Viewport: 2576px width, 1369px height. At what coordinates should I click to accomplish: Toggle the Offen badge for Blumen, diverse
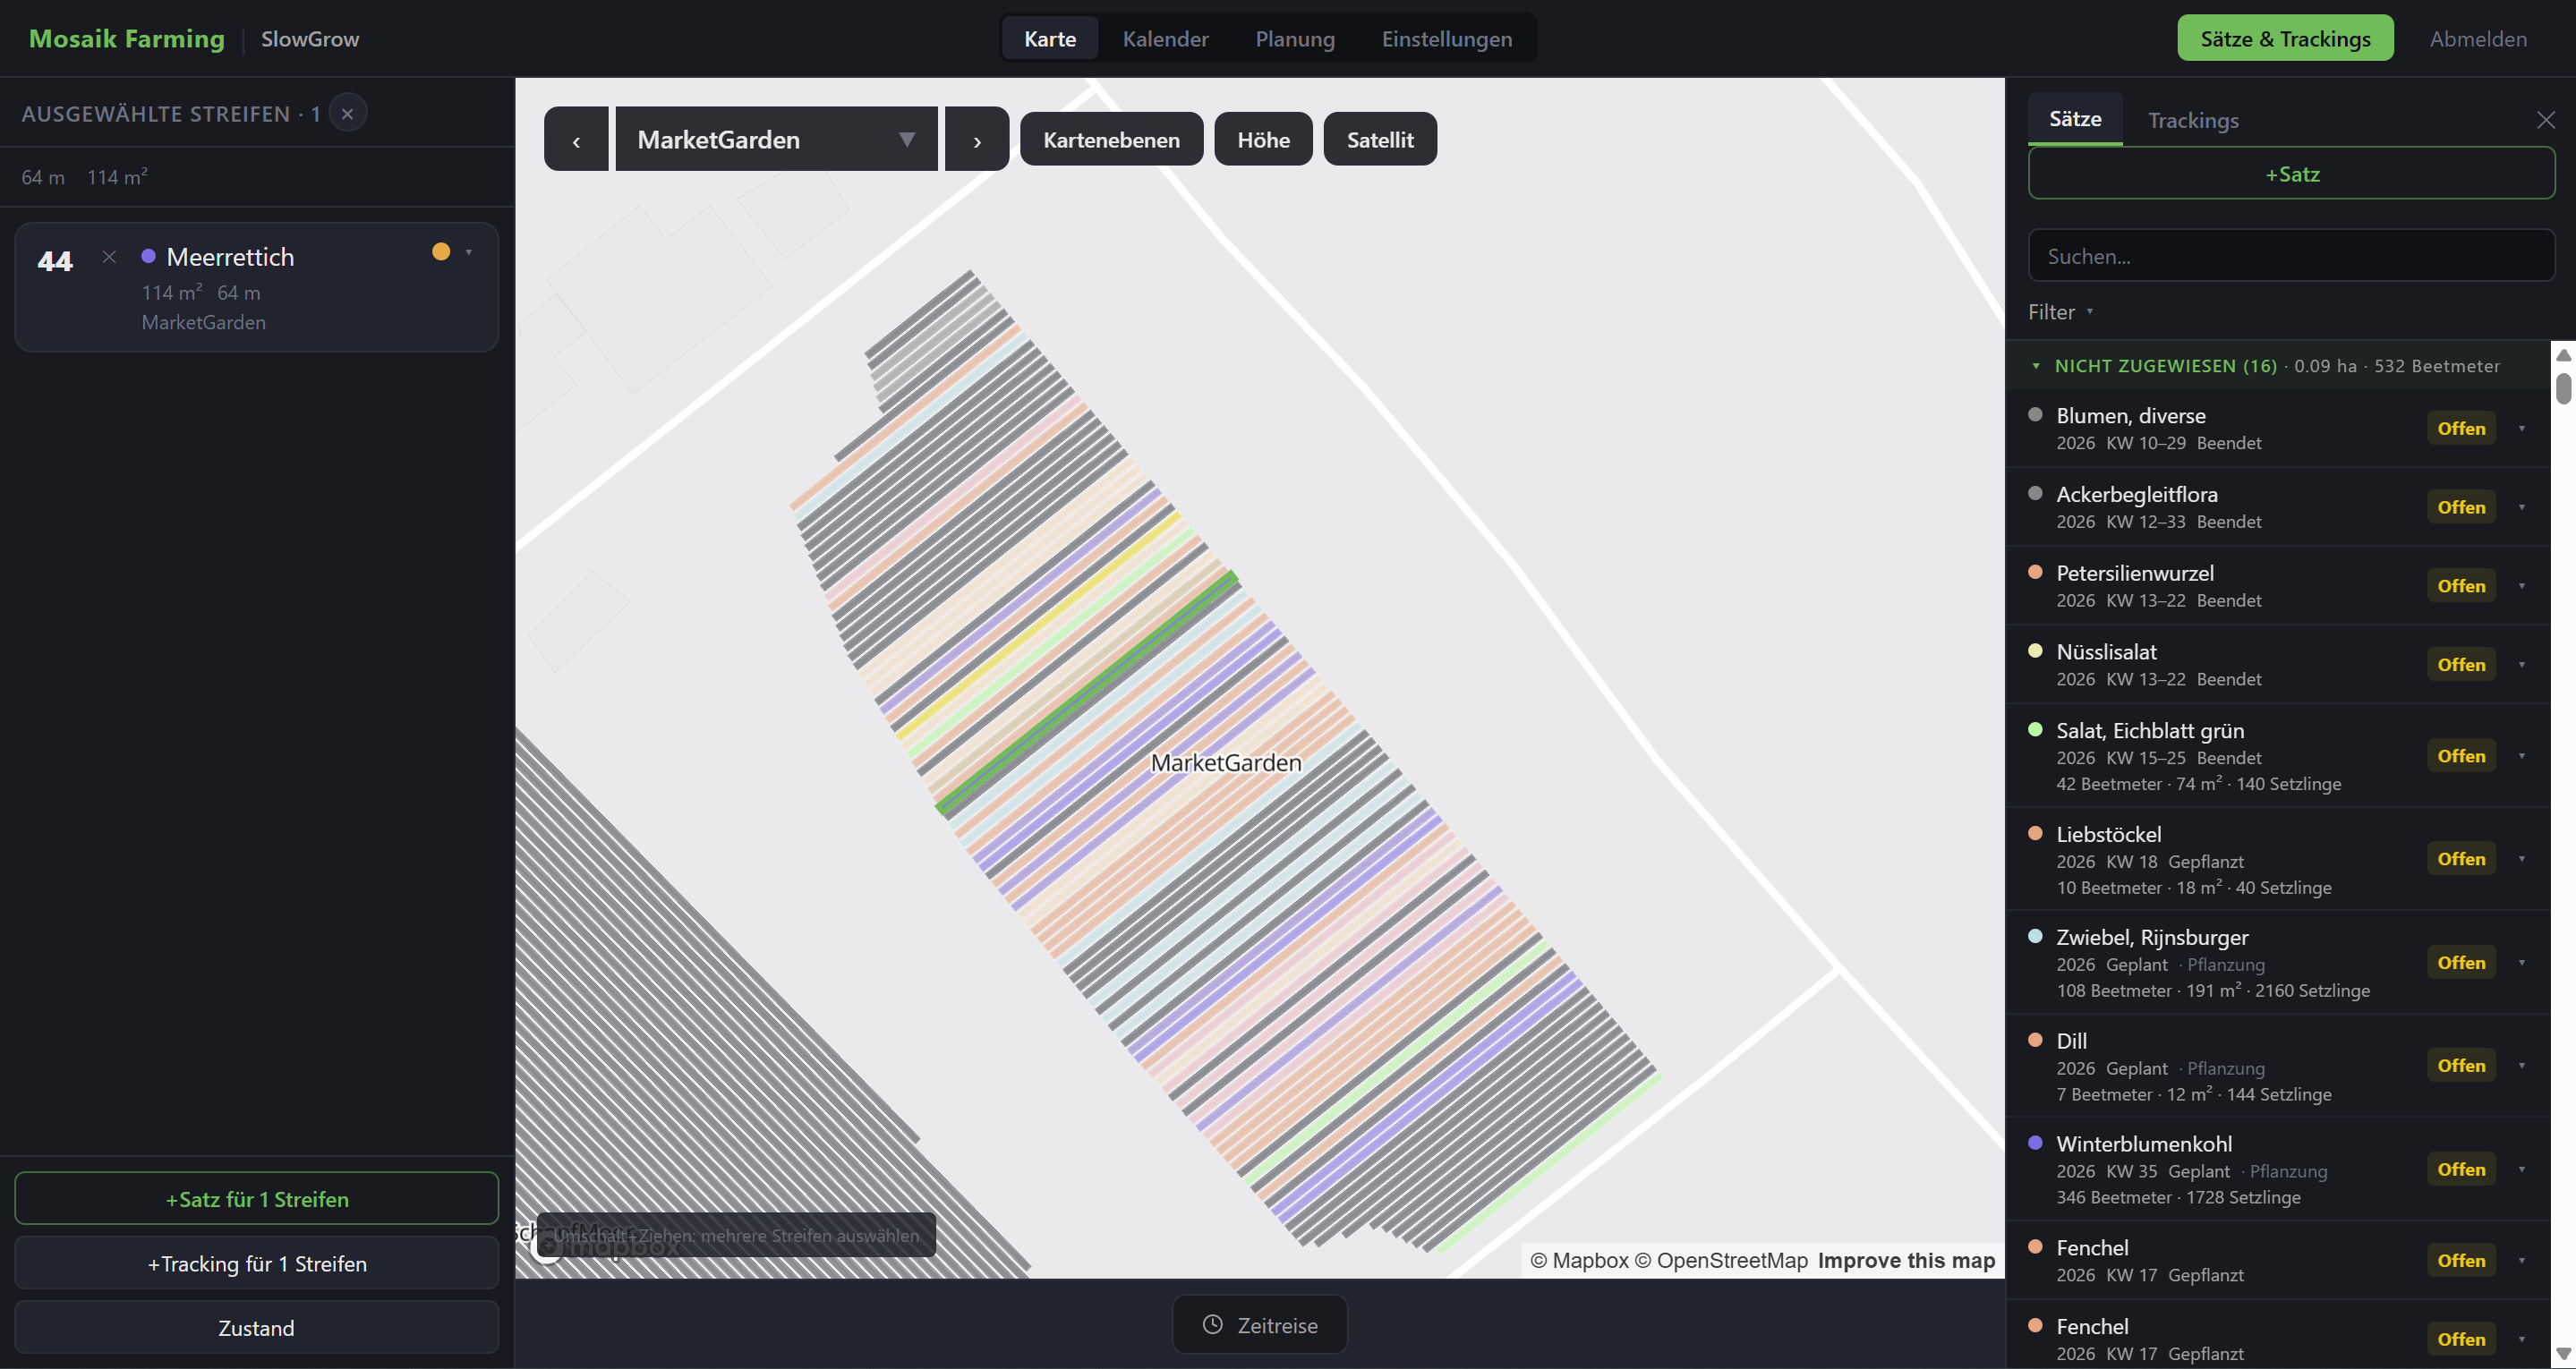[x=2461, y=428]
